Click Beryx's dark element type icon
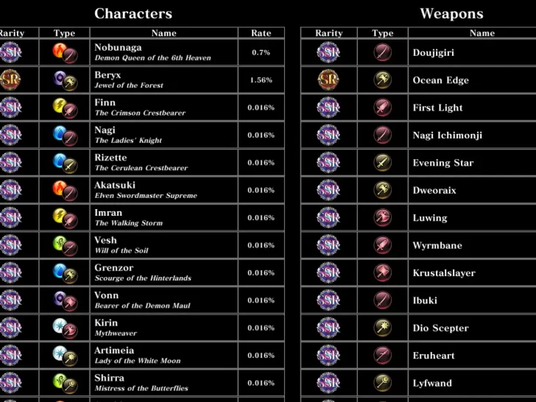The height and width of the screenshot is (402, 536). [60, 77]
